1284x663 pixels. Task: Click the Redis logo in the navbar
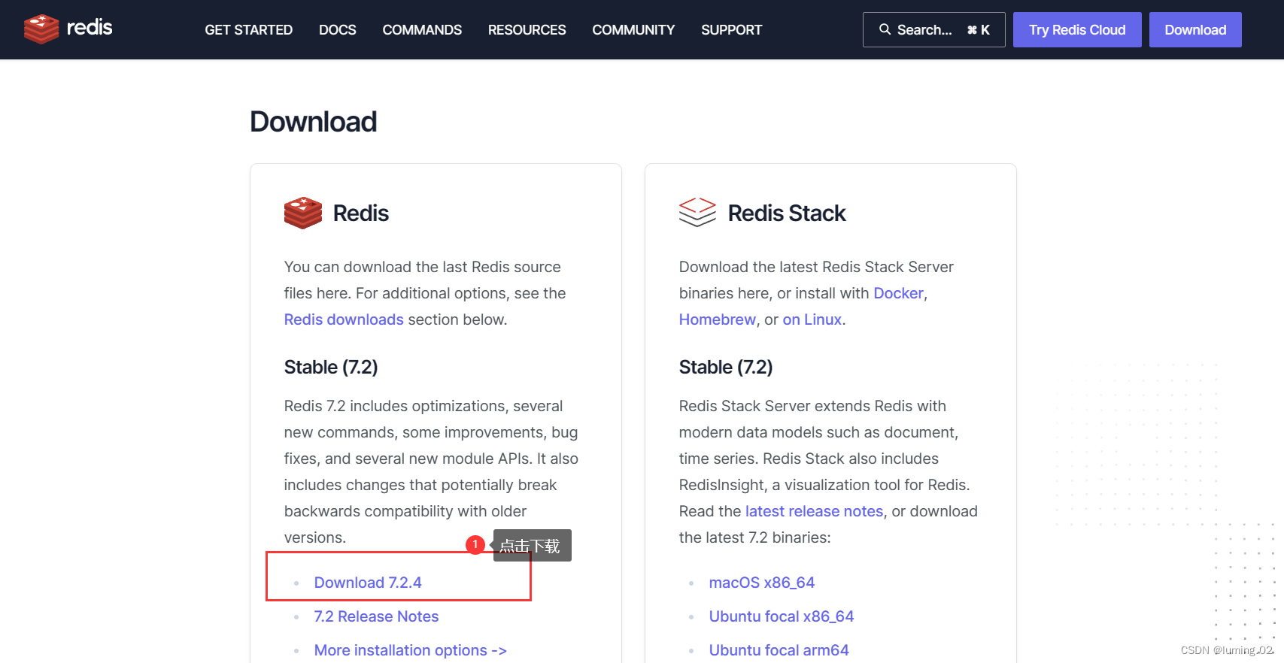[68, 29]
